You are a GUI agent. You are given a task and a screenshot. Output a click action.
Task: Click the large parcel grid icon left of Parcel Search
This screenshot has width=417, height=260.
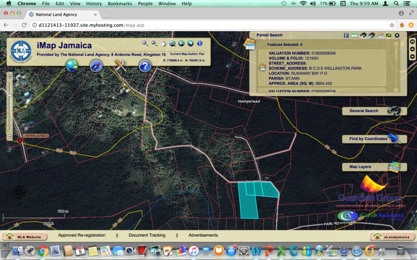(250, 44)
